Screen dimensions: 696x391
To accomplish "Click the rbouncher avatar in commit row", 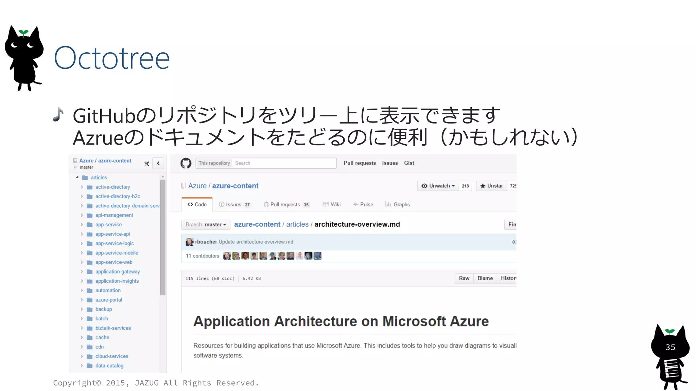I will pyautogui.click(x=189, y=242).
